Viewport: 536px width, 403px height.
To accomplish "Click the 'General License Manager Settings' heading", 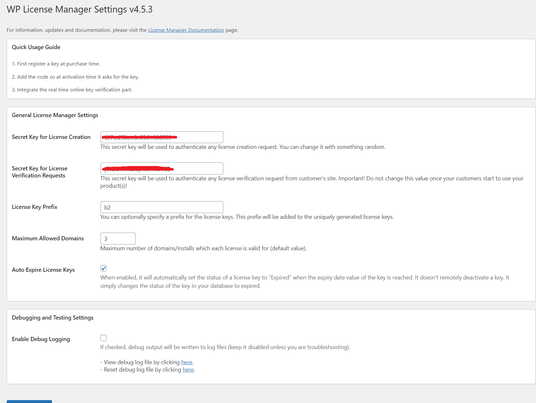I will coord(55,115).
